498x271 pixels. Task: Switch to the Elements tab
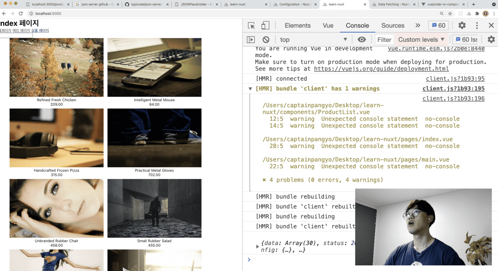click(298, 26)
